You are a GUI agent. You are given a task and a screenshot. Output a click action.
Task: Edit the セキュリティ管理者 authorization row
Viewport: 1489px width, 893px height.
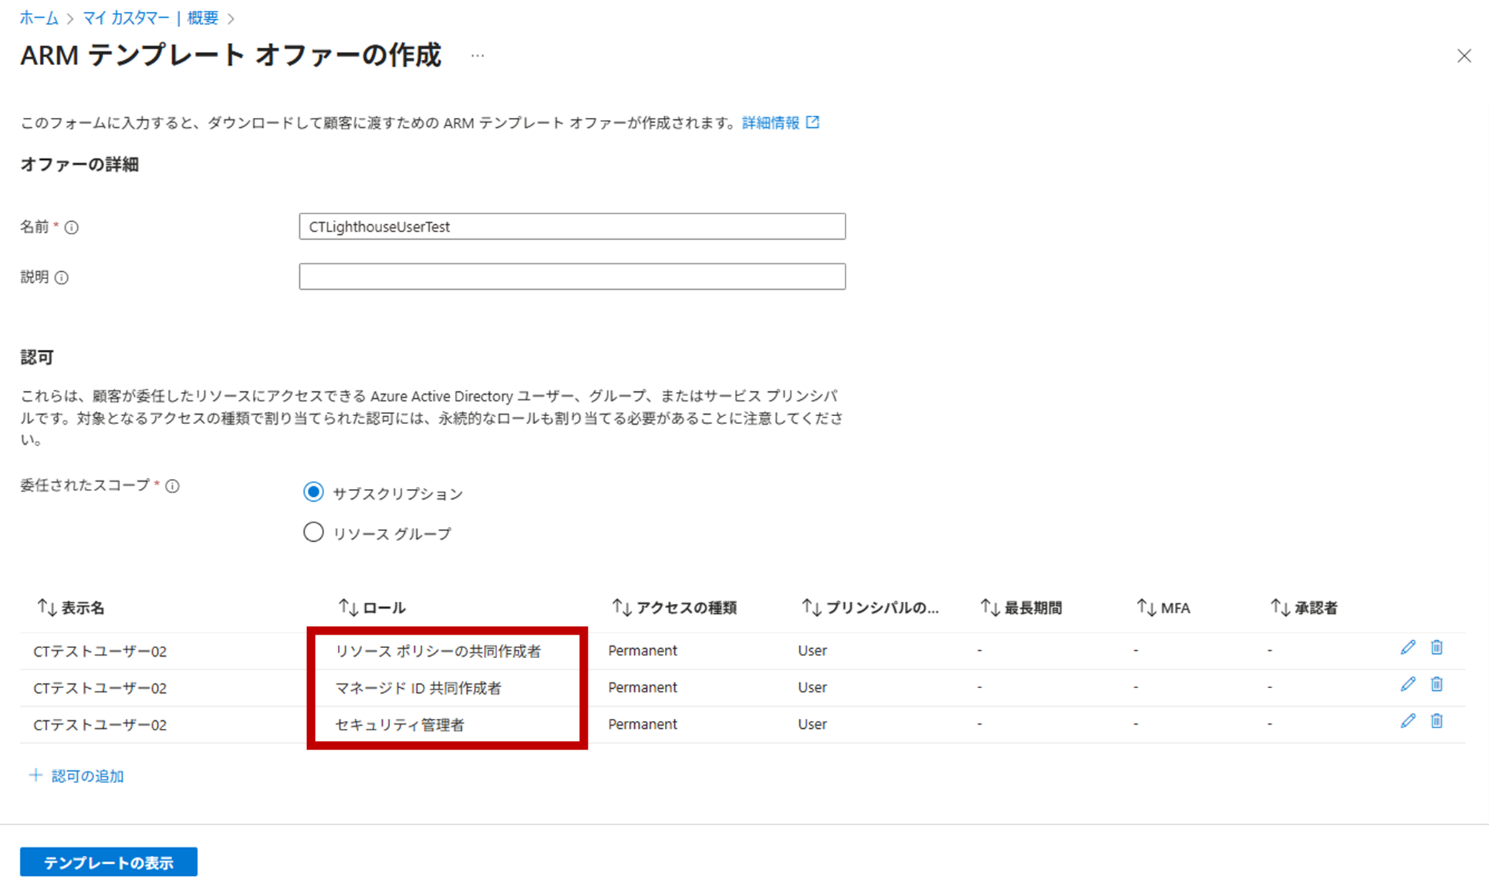point(1408,721)
